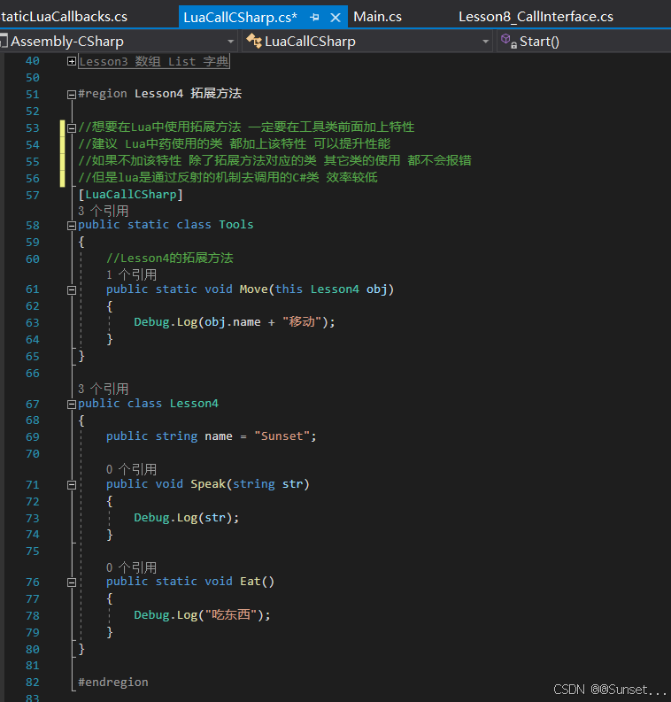The image size is (671, 702).
Task: Open the Lesson8_CallInterface.cs tab
Action: [536, 17]
